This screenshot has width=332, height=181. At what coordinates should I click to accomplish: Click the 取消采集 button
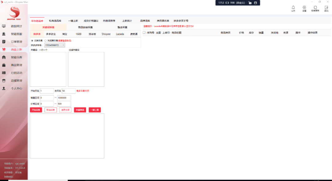(x=51, y=110)
